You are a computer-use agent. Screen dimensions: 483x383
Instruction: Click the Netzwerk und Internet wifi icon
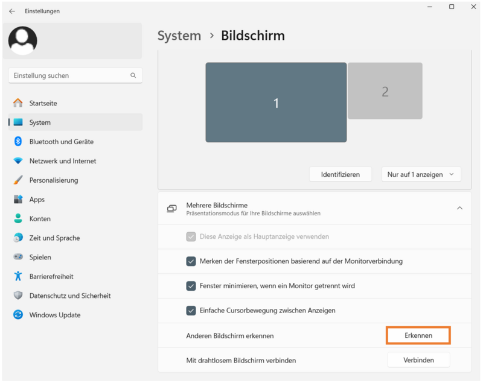pos(18,161)
